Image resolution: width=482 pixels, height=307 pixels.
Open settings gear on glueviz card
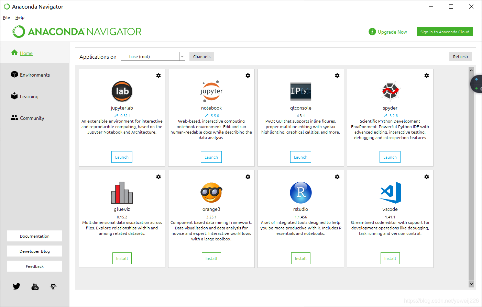pyautogui.click(x=158, y=177)
